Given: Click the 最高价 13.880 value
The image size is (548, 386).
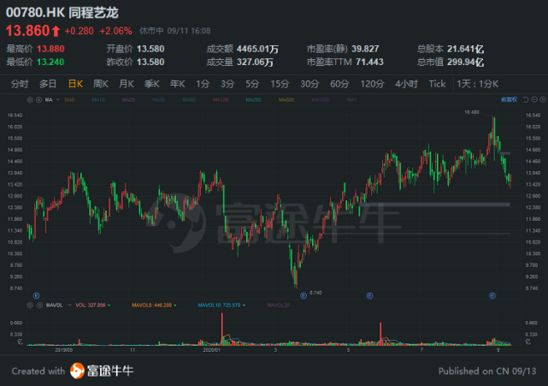Looking at the screenshot, I should pos(50,49).
